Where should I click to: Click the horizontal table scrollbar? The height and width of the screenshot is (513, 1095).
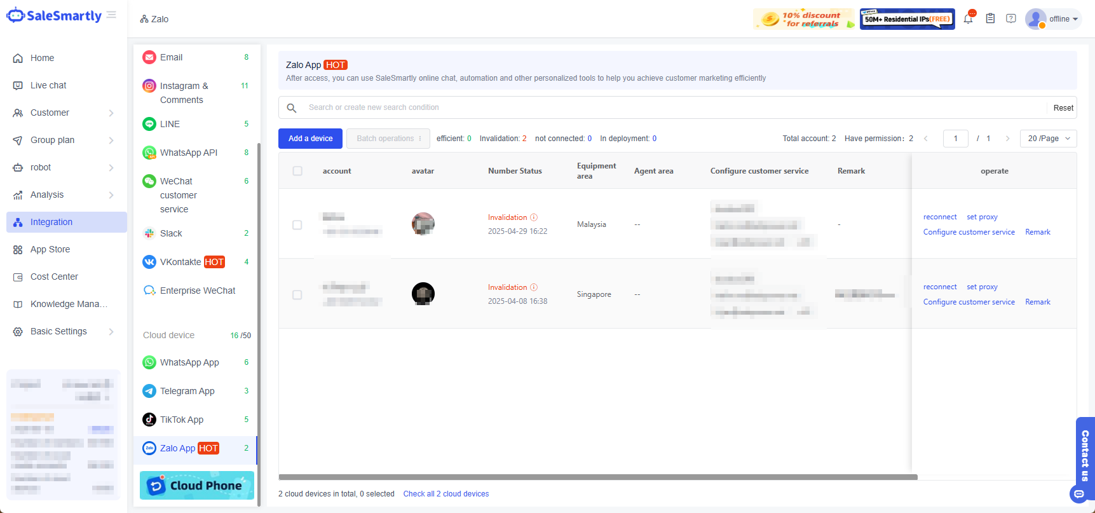pos(597,477)
